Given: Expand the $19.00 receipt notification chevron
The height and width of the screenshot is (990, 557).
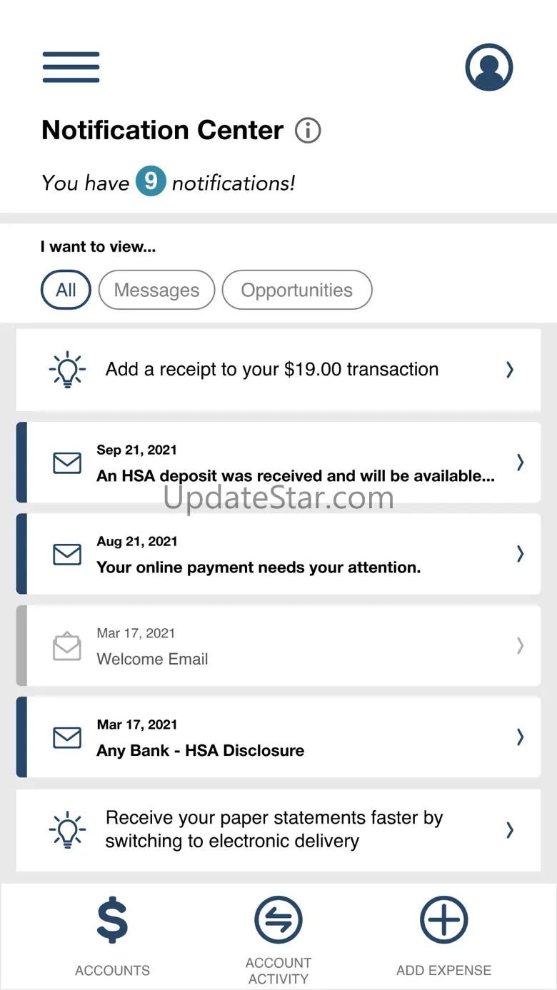Looking at the screenshot, I should pos(510,370).
